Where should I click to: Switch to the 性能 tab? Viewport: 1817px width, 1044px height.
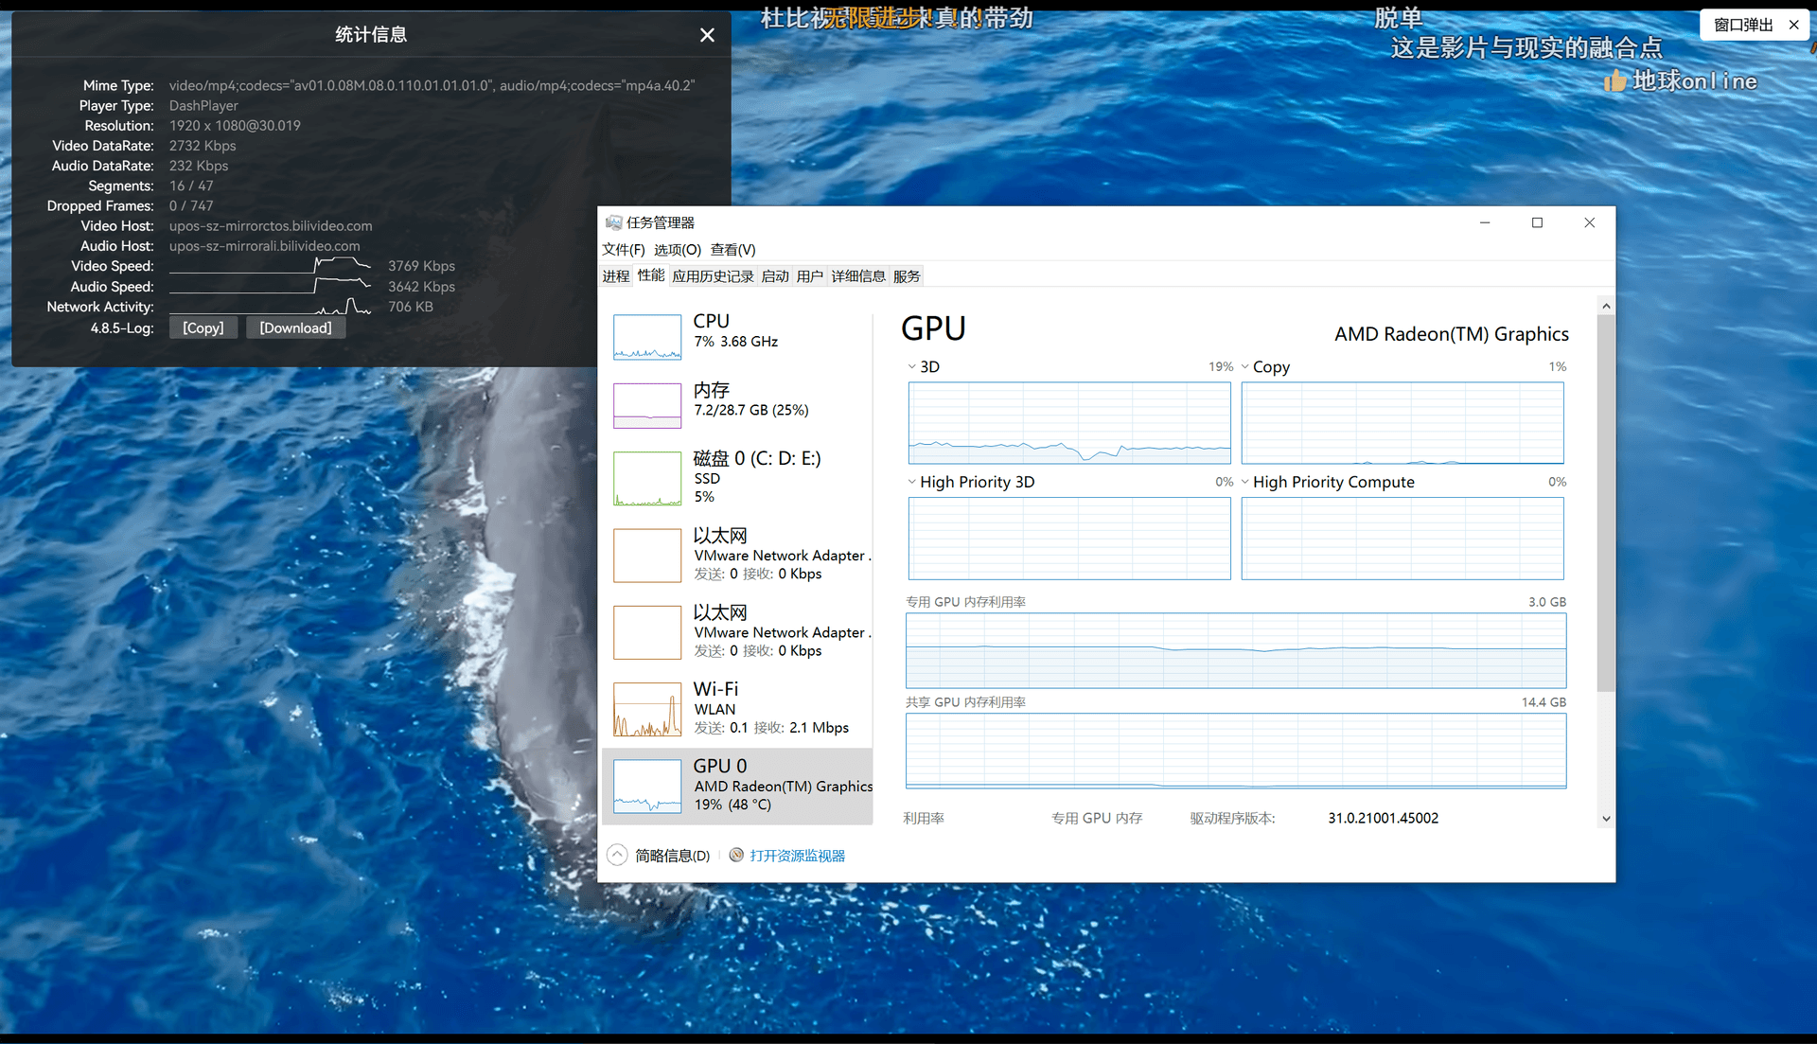[651, 275]
